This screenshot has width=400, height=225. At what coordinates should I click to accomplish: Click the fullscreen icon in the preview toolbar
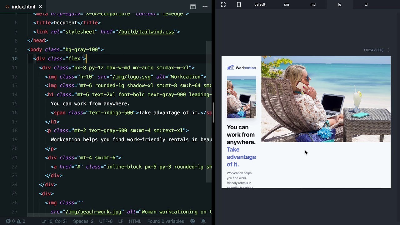point(223,4)
